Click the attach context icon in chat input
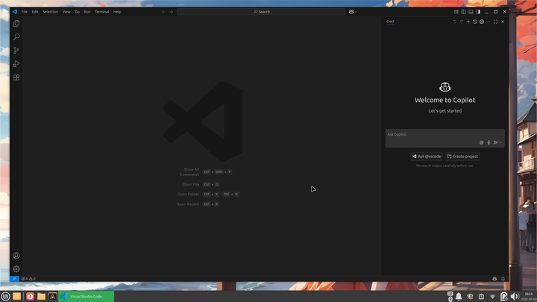The width and height of the screenshot is (537, 302). click(482, 142)
